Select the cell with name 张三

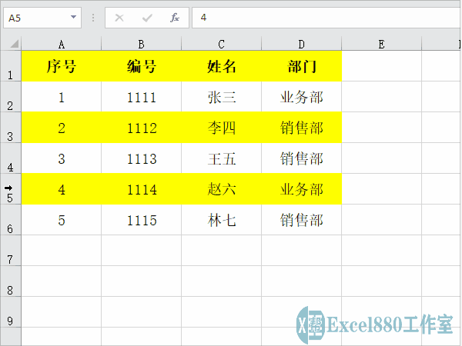pos(221,97)
